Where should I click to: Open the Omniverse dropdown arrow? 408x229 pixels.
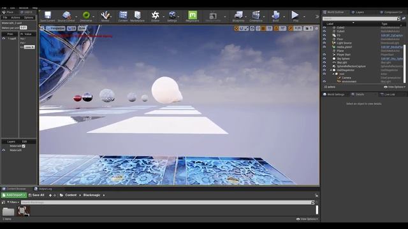[x=94, y=17]
